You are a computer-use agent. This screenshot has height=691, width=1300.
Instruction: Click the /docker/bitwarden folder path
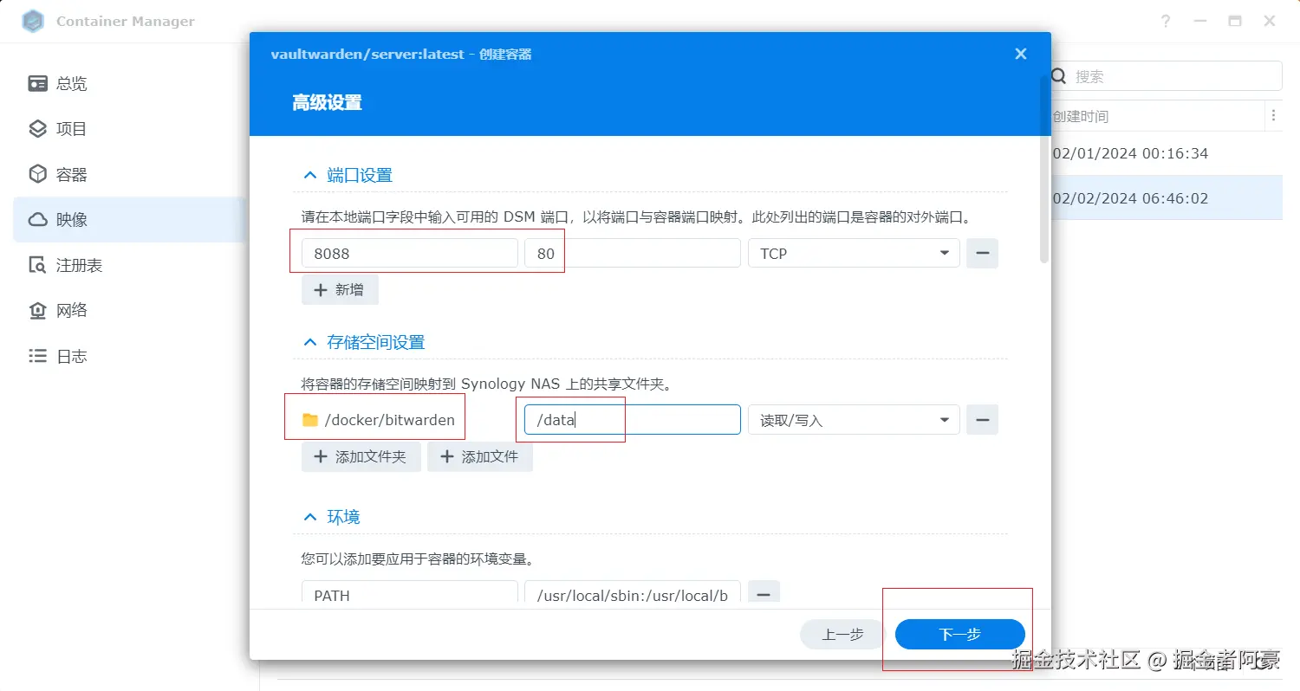pyautogui.click(x=389, y=420)
